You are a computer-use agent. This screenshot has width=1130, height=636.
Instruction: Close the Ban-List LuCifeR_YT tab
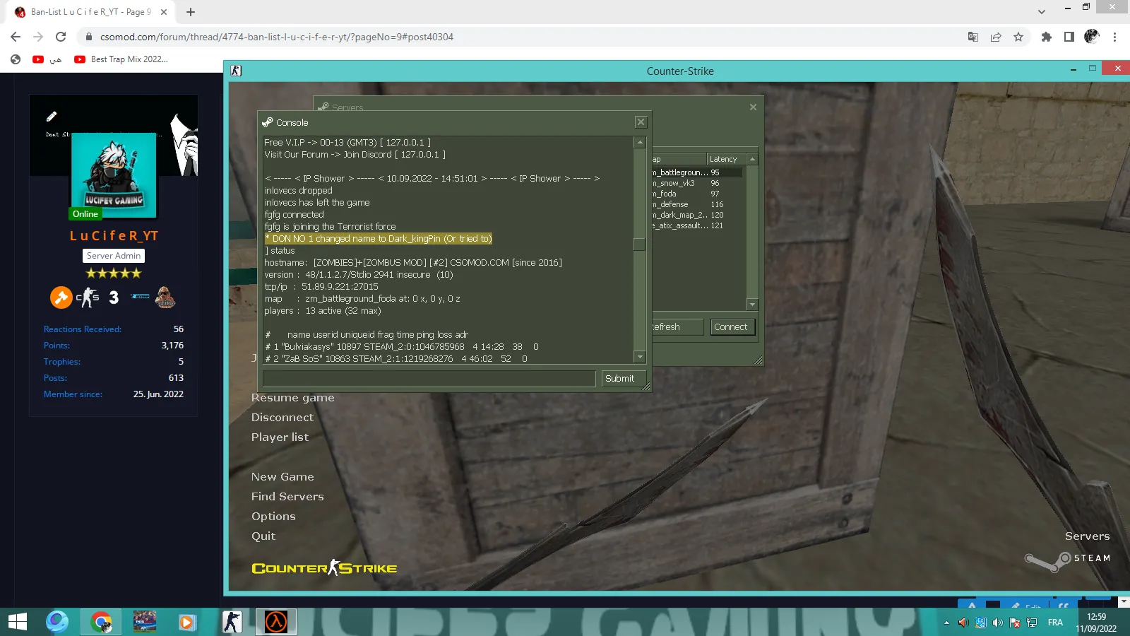coord(164,12)
